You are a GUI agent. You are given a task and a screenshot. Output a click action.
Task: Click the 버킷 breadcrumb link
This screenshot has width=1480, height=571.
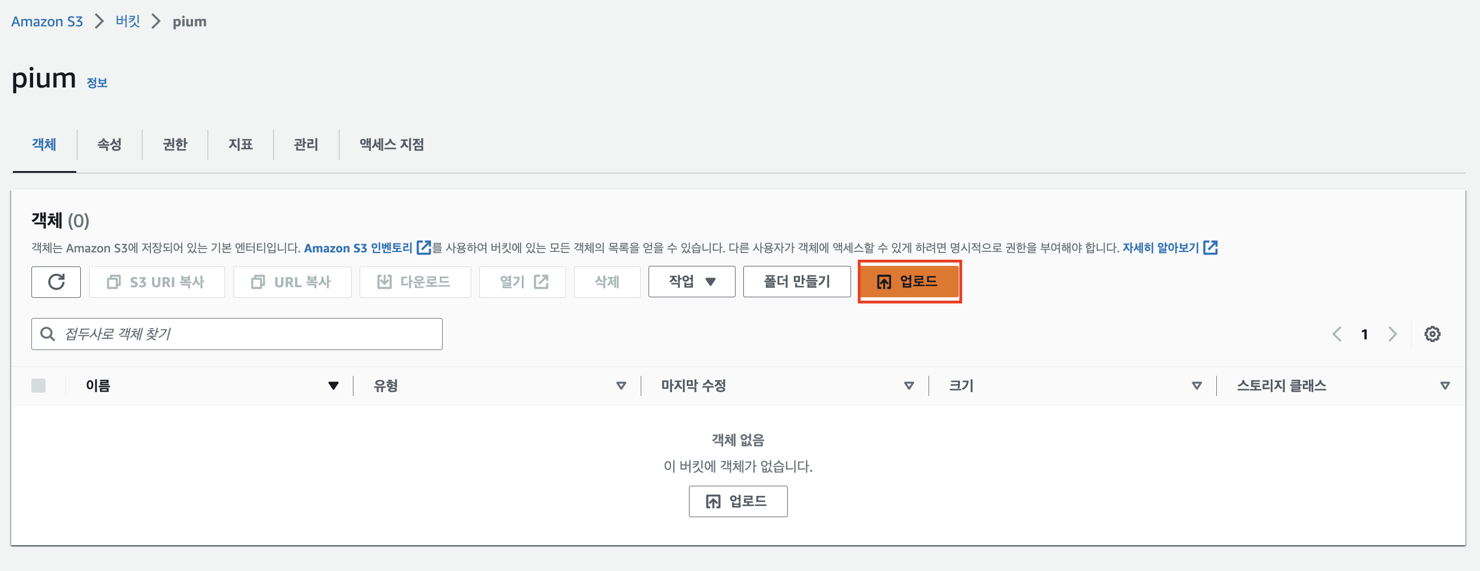pos(127,21)
